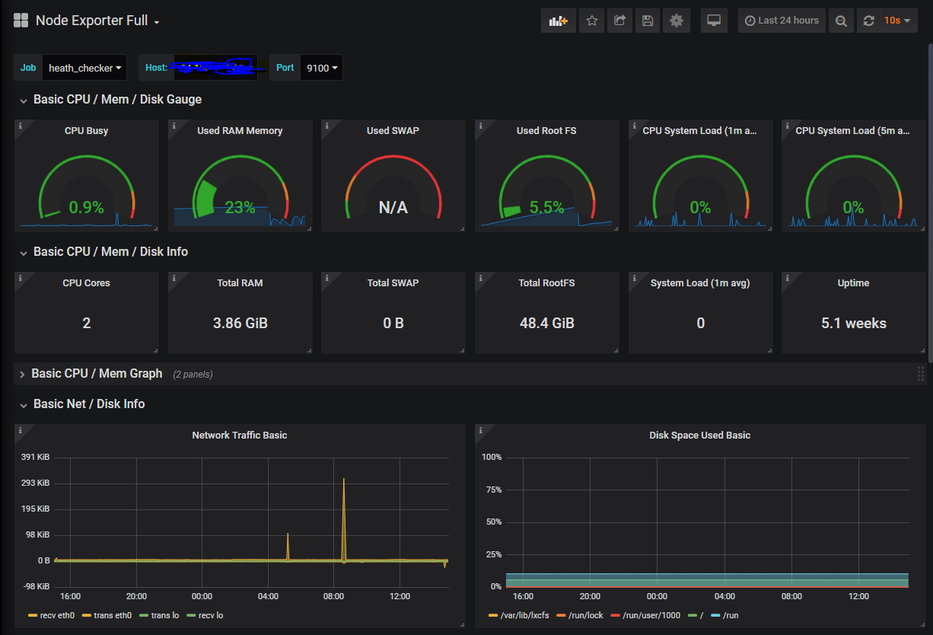Click info icon on Total RootFS panel
The width and height of the screenshot is (933, 635).
click(480, 278)
